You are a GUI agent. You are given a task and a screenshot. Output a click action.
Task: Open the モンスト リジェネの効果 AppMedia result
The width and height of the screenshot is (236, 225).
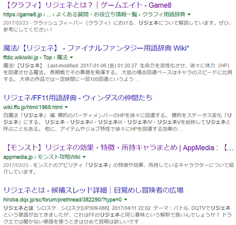pyautogui.click(x=119, y=148)
